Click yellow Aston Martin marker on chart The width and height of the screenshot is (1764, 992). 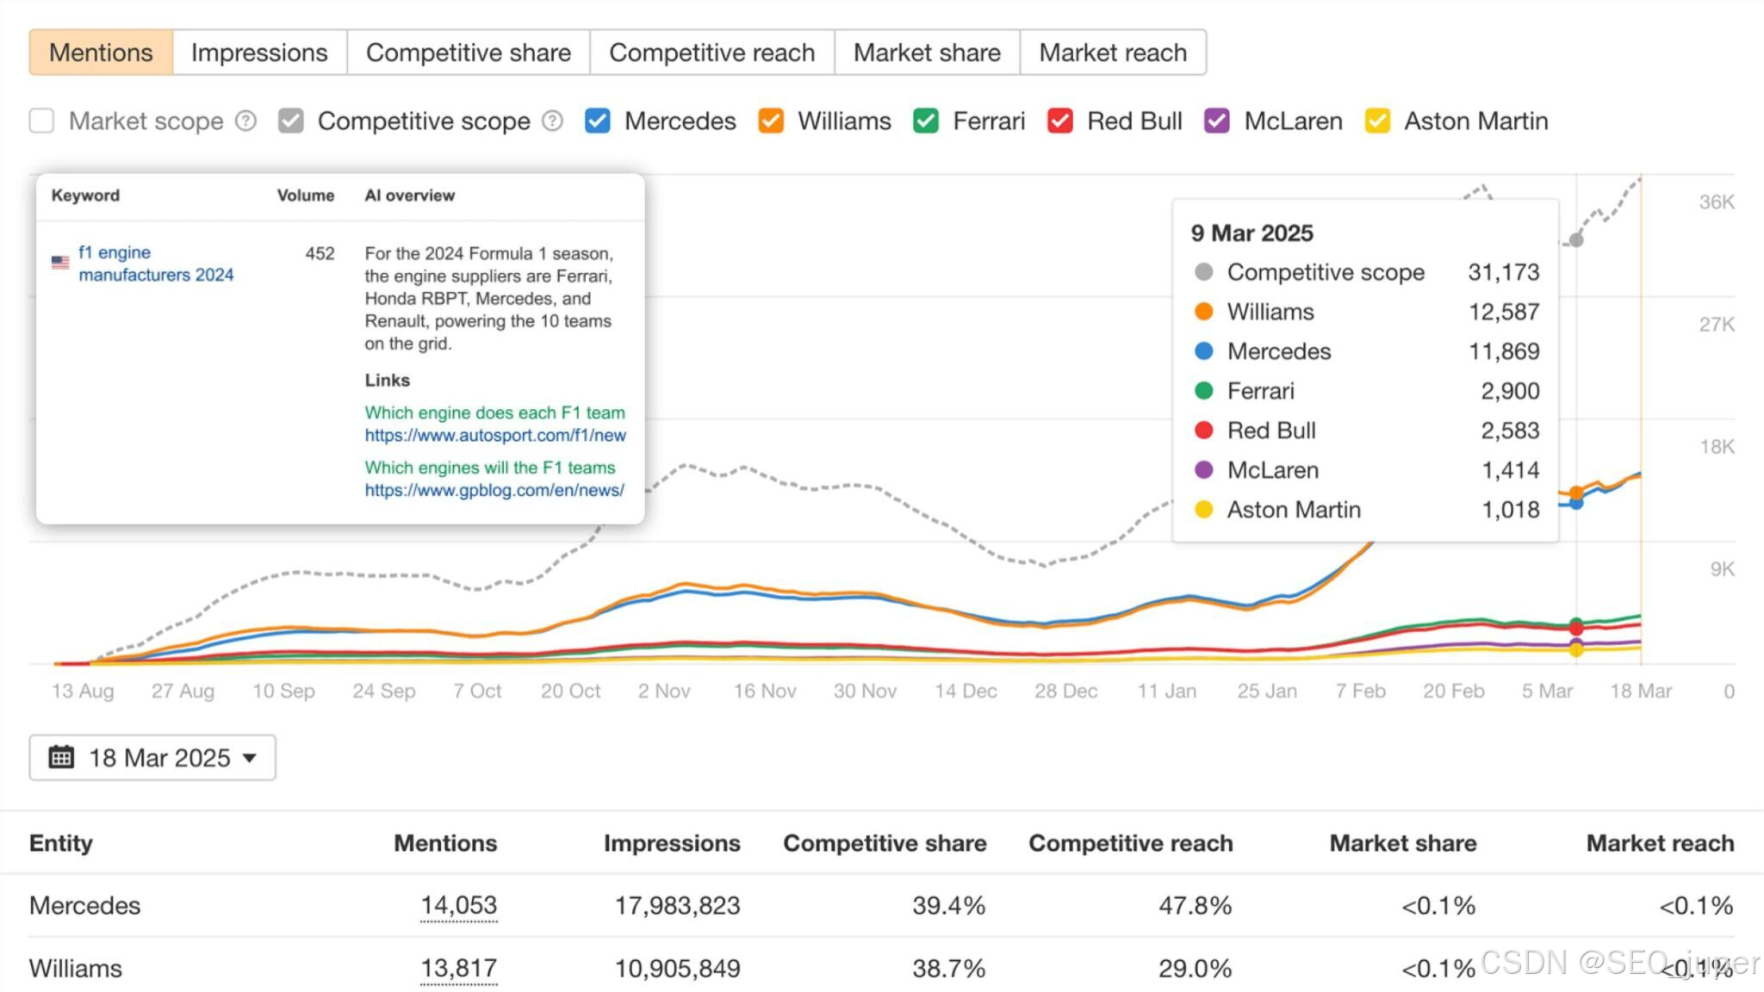(1575, 650)
